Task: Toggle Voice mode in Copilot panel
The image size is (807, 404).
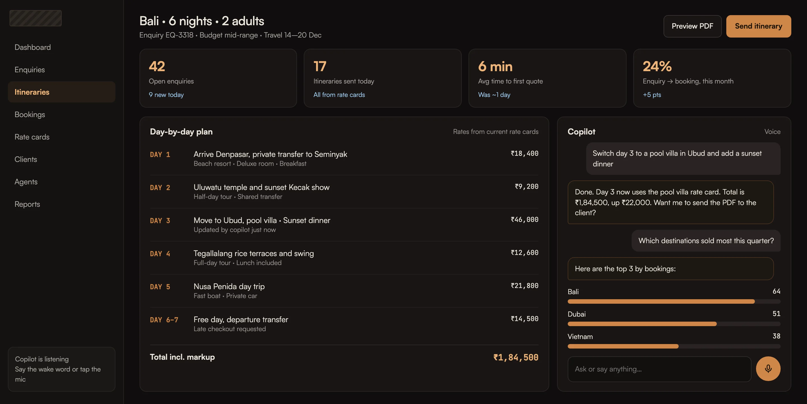Action: coord(772,131)
